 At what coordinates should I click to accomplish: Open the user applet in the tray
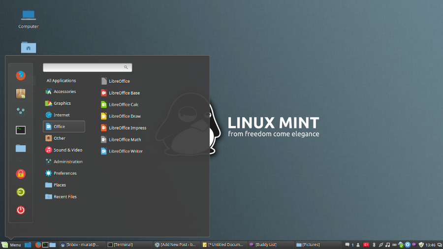click(358, 245)
